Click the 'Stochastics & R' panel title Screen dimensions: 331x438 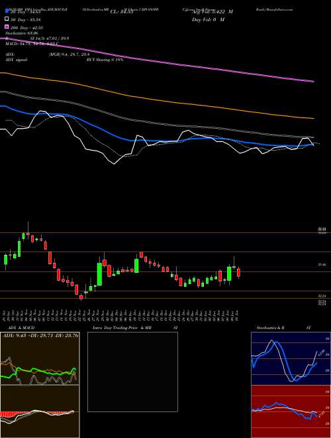[x=271, y=328]
